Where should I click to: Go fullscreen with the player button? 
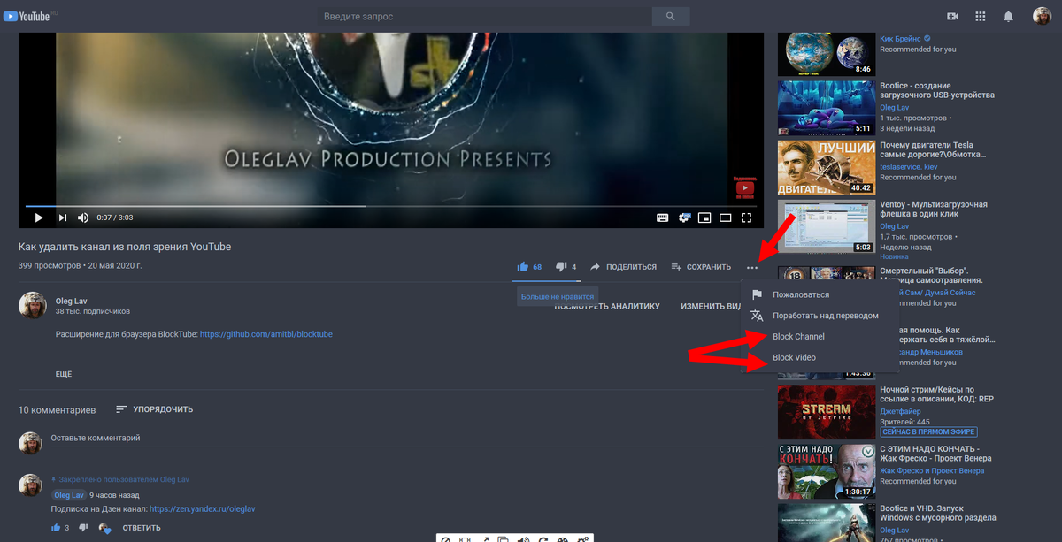coord(746,218)
